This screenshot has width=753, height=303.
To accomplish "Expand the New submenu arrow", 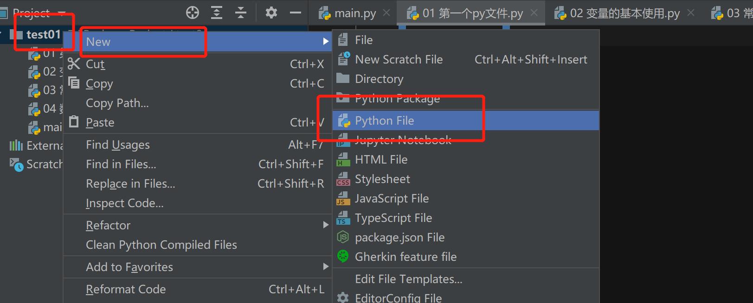I will (326, 42).
